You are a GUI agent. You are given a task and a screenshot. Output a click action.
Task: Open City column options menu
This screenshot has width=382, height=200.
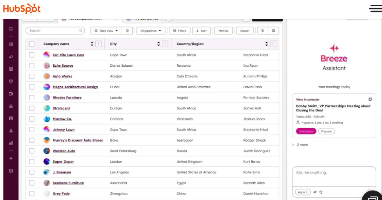pos(165,44)
